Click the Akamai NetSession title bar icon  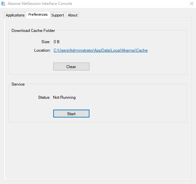point(3,4)
